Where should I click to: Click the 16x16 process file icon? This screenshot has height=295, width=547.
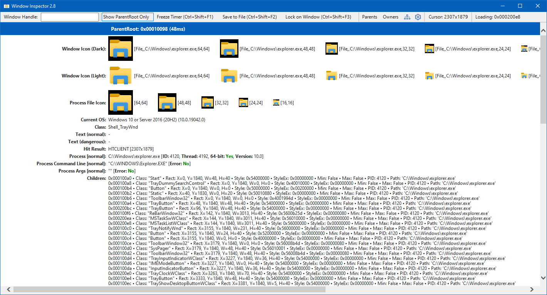[x=276, y=102]
